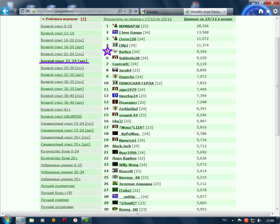
Task: Open Лучший пулеметчик rating
Action: point(58,186)
